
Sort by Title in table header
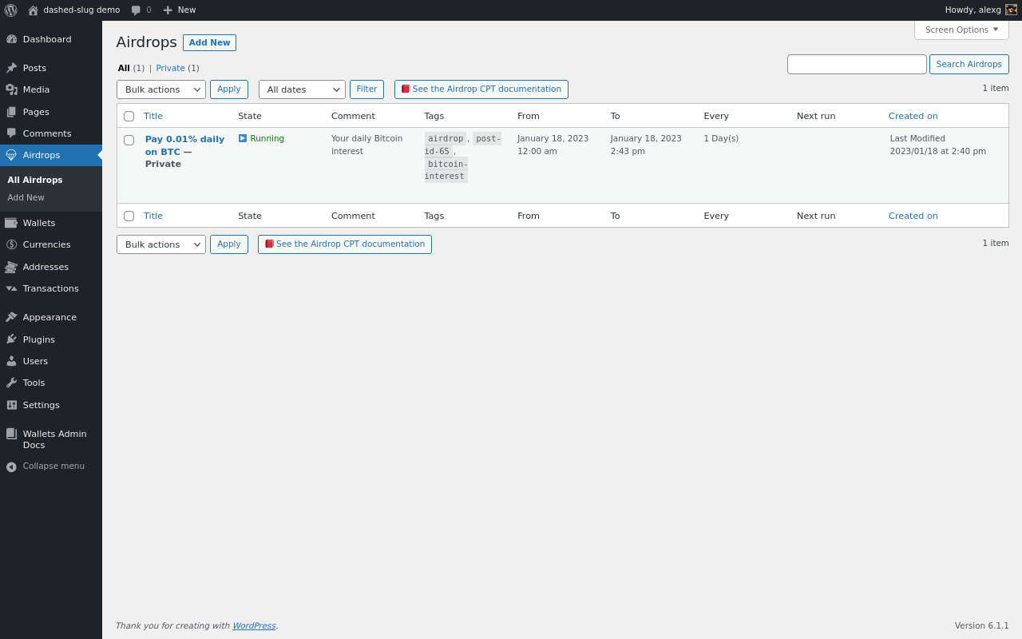(x=153, y=116)
